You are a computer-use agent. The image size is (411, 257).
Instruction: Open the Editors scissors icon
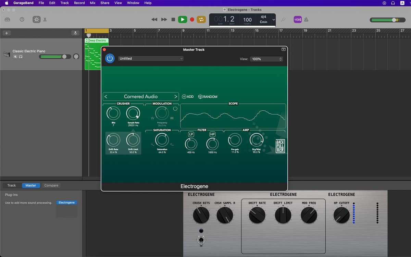pos(45,20)
